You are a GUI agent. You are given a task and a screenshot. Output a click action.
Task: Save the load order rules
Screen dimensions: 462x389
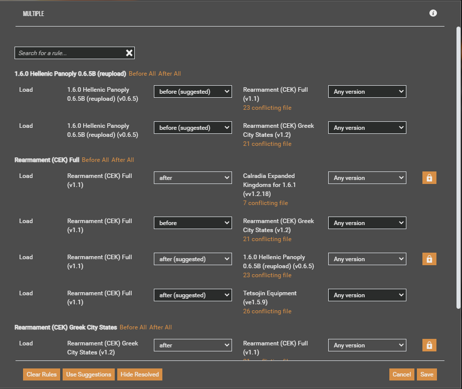tap(427, 374)
